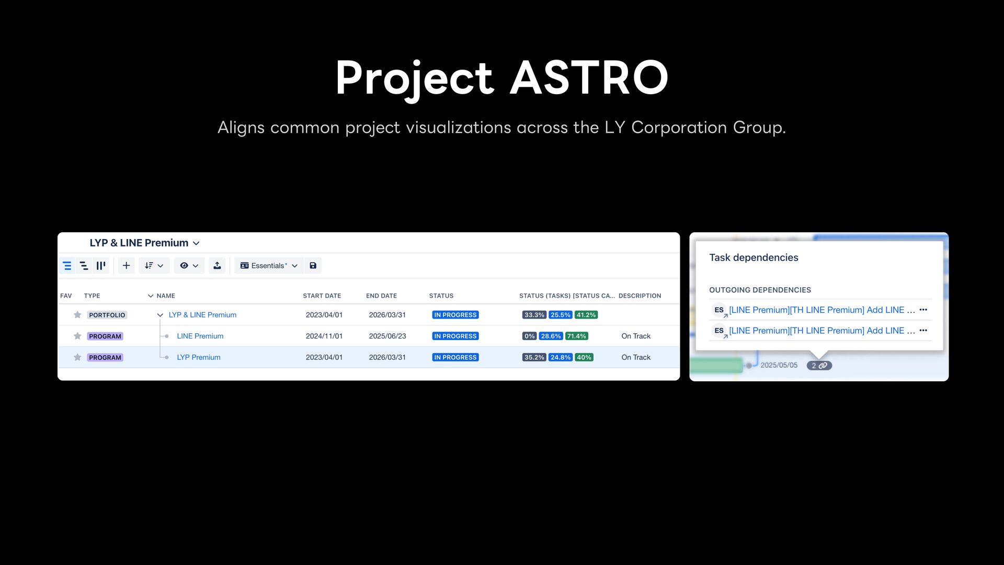Click the TYPE column header
This screenshot has height=565, width=1004.
point(92,296)
